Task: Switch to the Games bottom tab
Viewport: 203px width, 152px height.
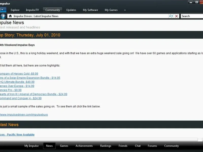Action: (x=64, y=146)
